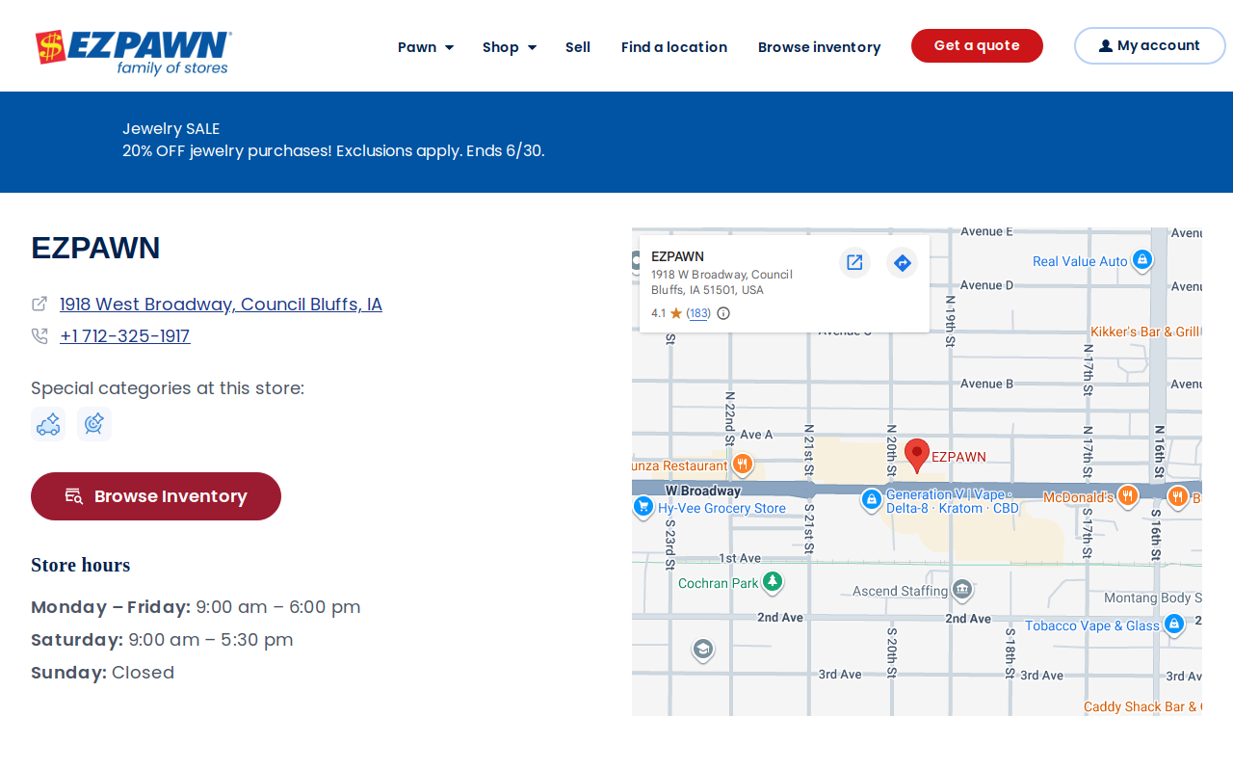Screen dimensions: 1233x771
Task: Click the Caddy Shack Bar label
Action: point(1142,706)
